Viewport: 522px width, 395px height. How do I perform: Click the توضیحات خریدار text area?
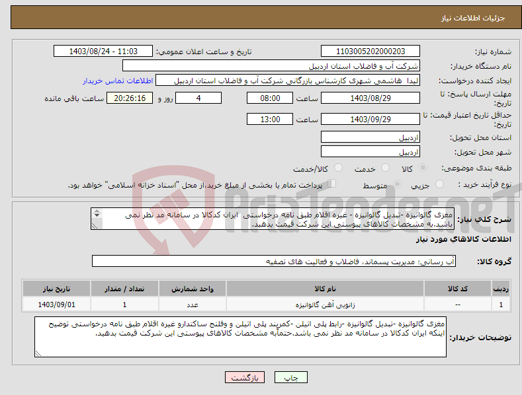coord(240,337)
